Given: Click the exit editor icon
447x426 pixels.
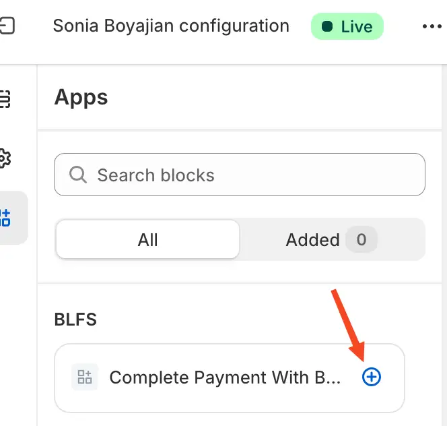Looking at the screenshot, I should click(7, 26).
